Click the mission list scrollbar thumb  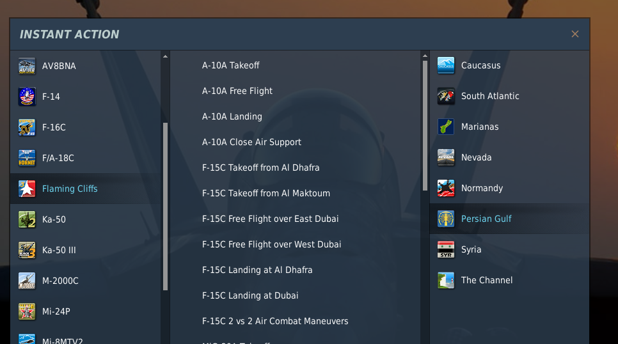coord(425,126)
